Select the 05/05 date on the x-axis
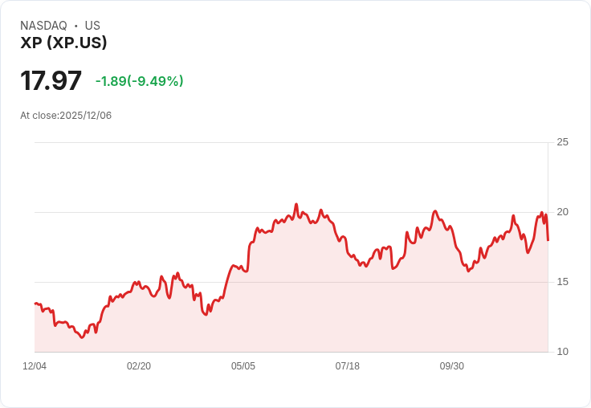Viewport: 591px width, 408px height. (x=243, y=366)
